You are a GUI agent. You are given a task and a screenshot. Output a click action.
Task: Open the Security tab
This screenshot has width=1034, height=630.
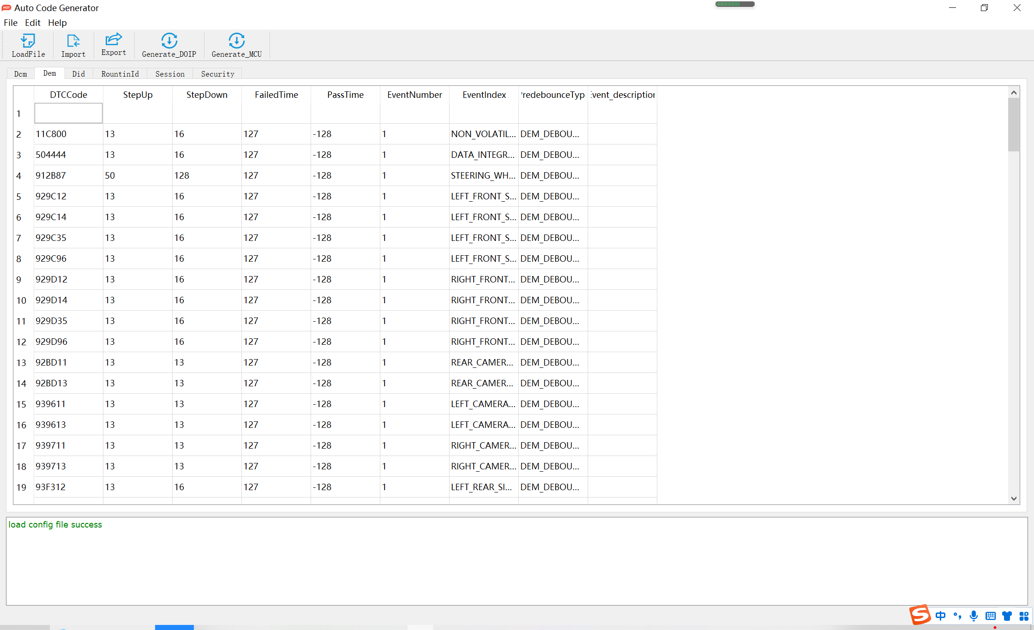217,74
